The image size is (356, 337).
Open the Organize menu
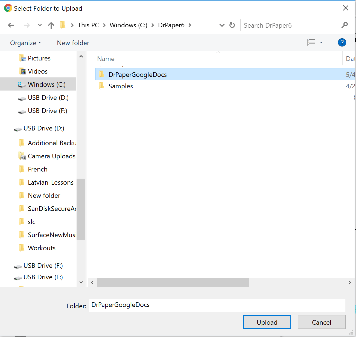[25, 43]
